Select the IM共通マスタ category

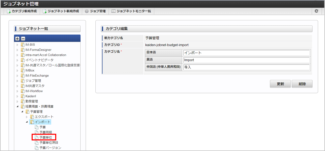(35, 86)
